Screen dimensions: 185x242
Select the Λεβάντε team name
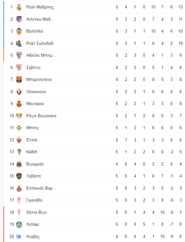point(34,176)
